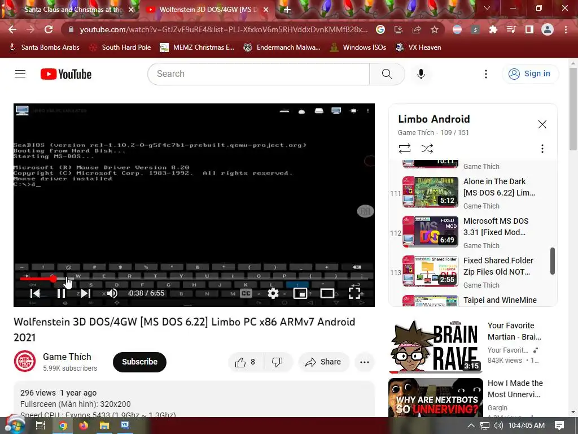Open more actions ellipsis under video

(x=364, y=362)
